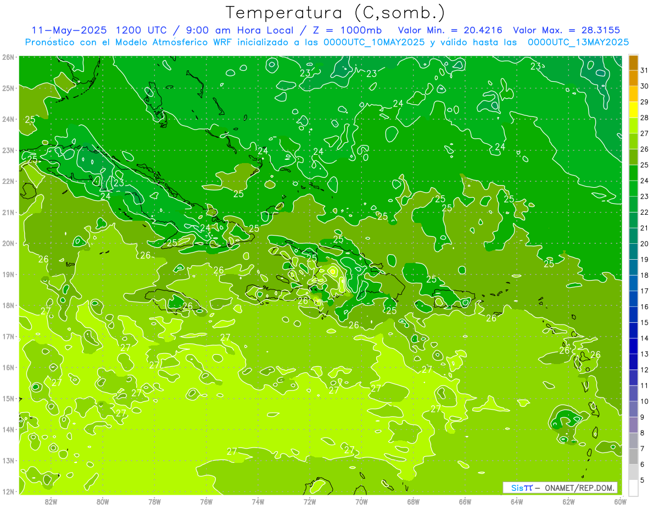The image size is (659, 509).
Task: Click the 15N latitude axis label
Action: pyautogui.click(x=8, y=399)
